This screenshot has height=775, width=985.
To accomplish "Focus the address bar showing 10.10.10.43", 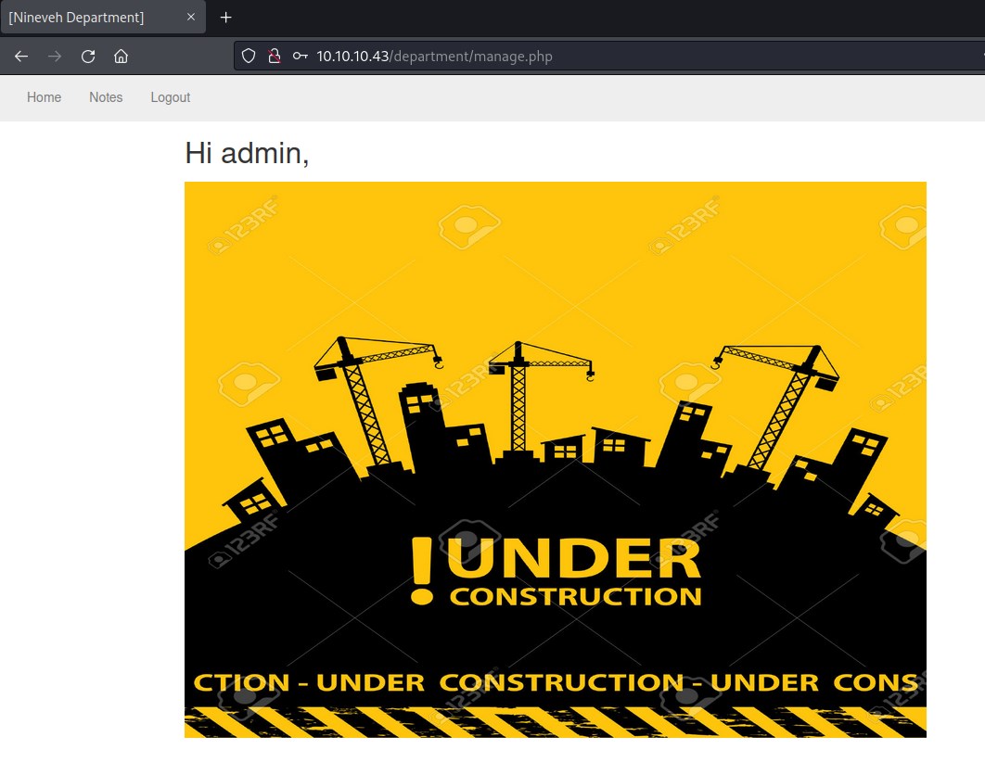I will click(556, 57).
